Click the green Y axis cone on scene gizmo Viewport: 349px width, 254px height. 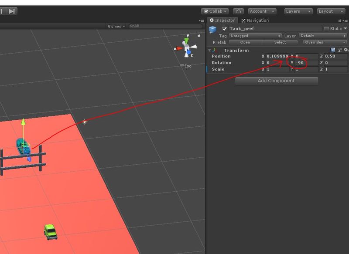pyautogui.click(x=186, y=41)
